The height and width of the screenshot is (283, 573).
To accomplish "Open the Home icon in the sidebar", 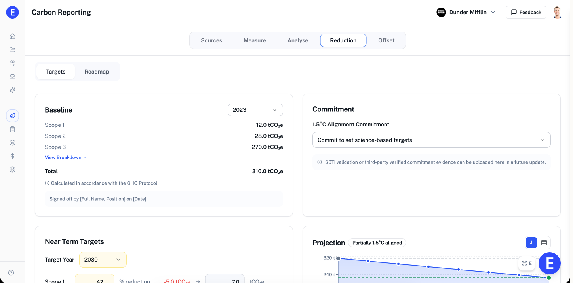I will [13, 36].
